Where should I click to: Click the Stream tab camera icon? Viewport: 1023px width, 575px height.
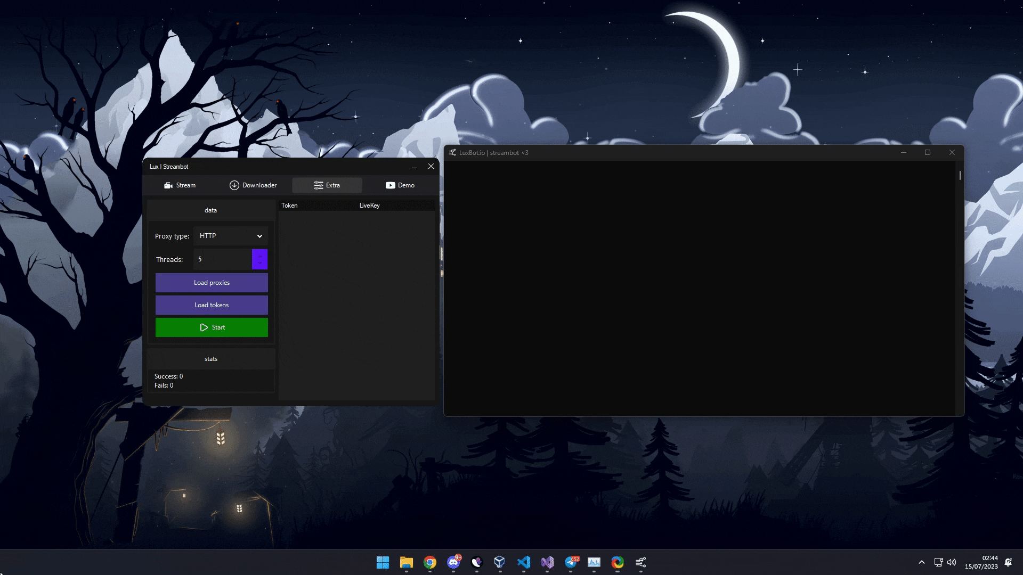click(168, 185)
